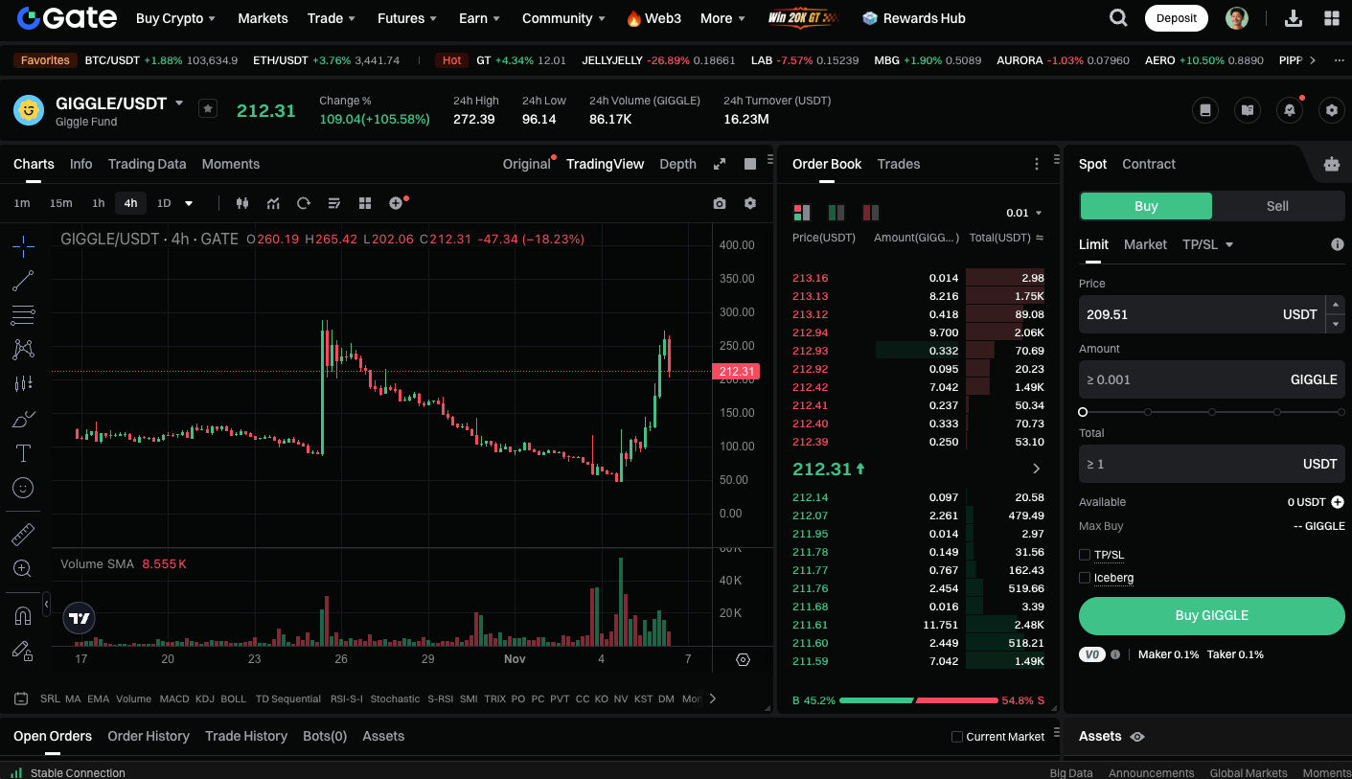
Task: Show bids-only order book view
Action: tap(836, 213)
